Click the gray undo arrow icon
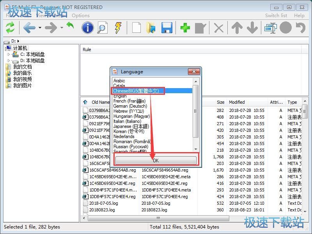Image resolution: width=312 pixels, height=234 pixels. coord(301,28)
